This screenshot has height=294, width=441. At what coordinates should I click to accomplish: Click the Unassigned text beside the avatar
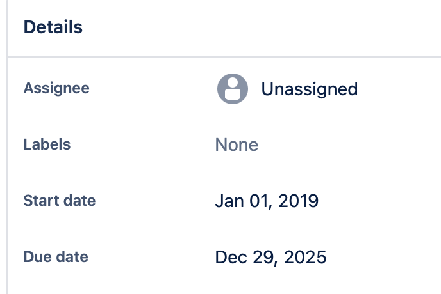click(310, 89)
